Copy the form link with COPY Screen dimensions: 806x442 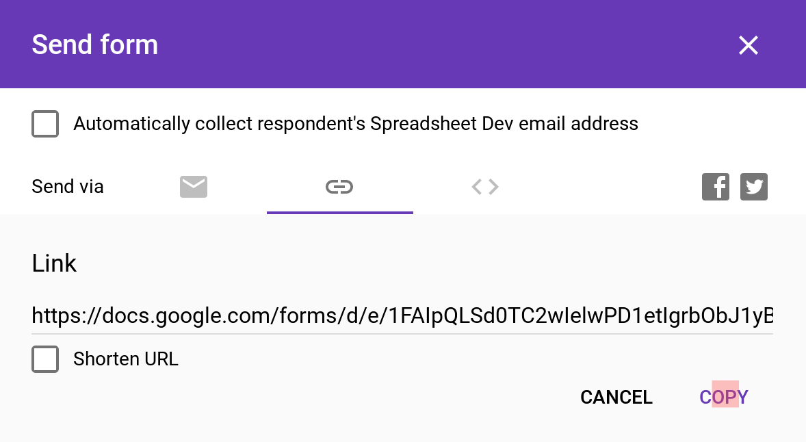724,398
